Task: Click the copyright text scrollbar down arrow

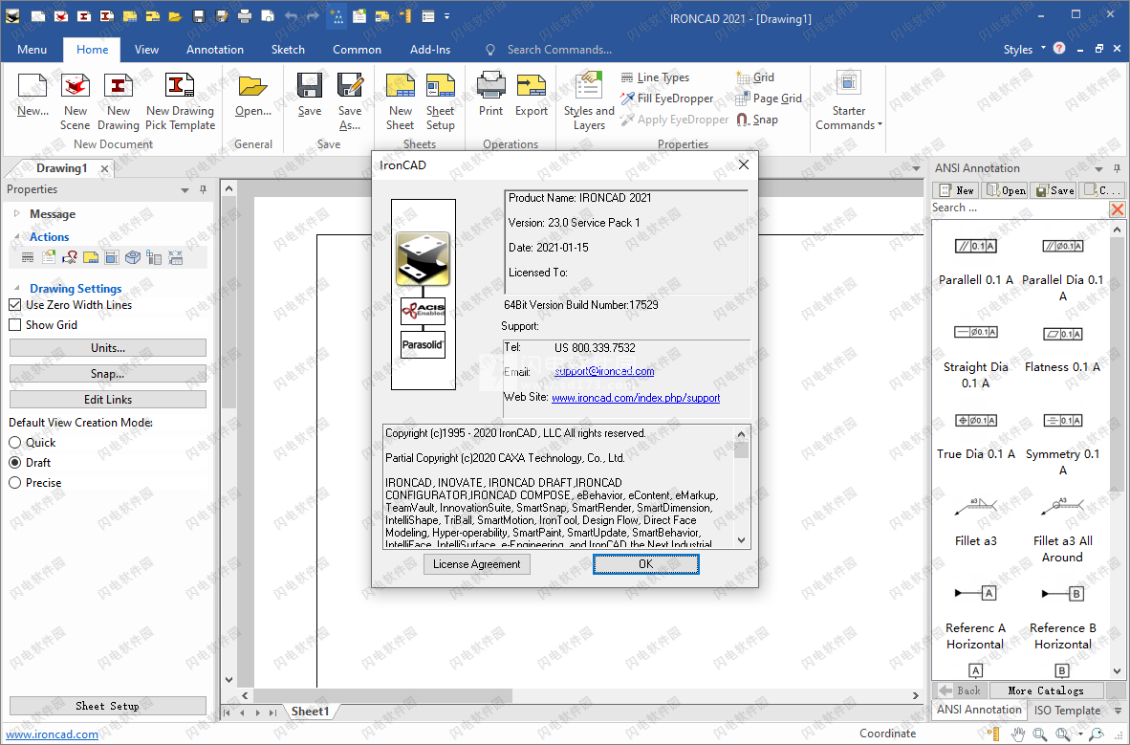Action: [741, 540]
